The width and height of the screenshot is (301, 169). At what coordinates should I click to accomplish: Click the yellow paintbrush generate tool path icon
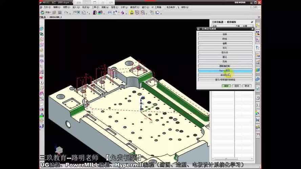click(132, 13)
